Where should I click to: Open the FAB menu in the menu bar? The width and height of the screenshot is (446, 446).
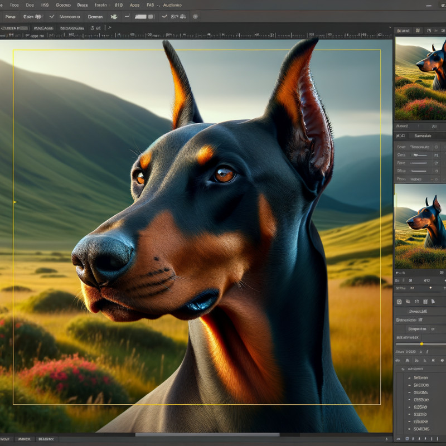(x=151, y=5)
